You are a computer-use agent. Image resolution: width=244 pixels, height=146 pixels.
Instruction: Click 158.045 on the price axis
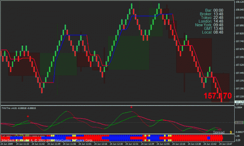(x=239, y=10)
